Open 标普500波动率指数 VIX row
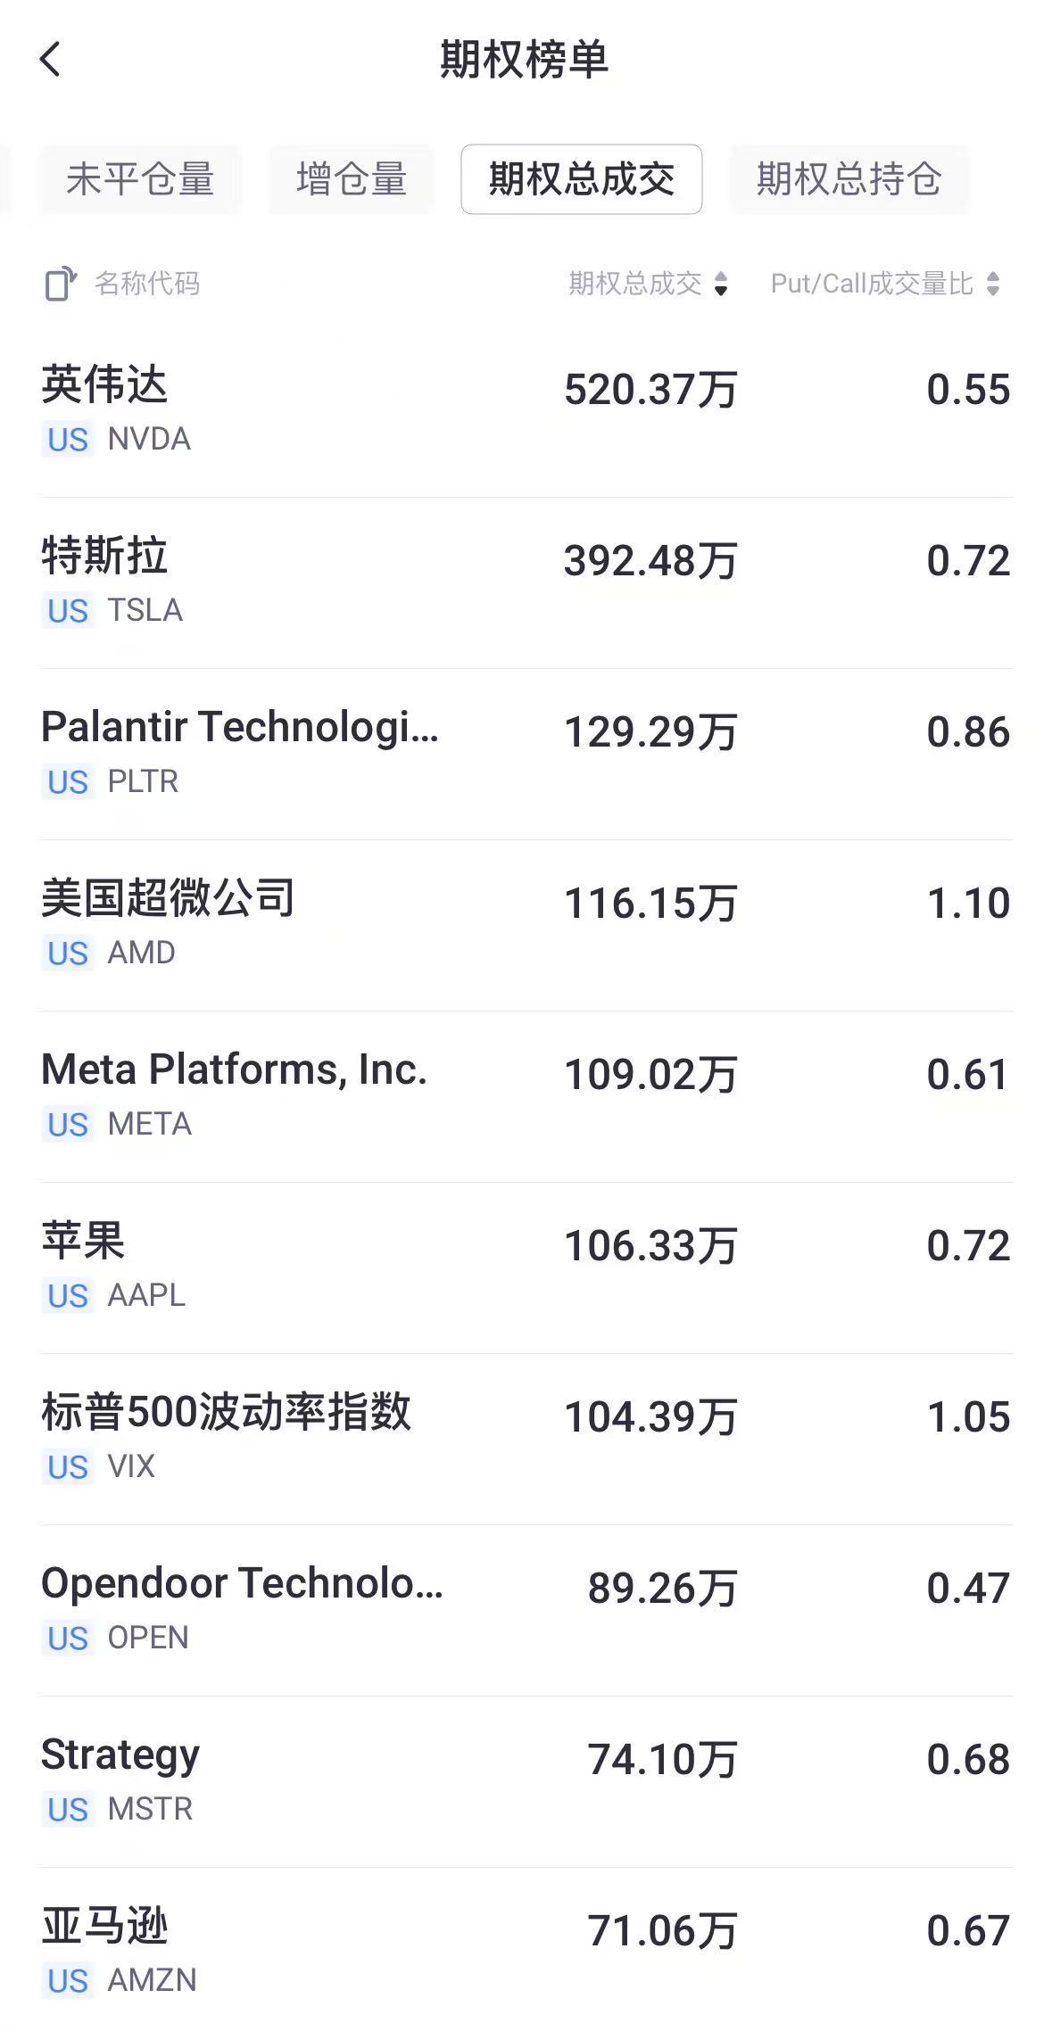 tap(526, 1438)
